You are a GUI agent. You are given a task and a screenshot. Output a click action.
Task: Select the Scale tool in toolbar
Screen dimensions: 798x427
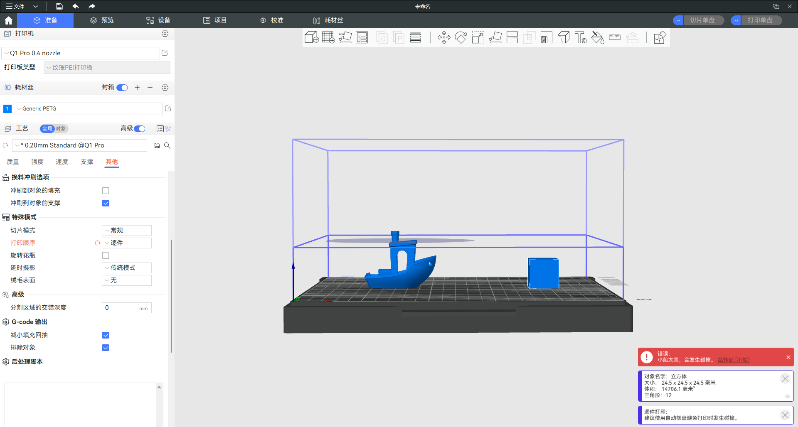[x=478, y=37]
